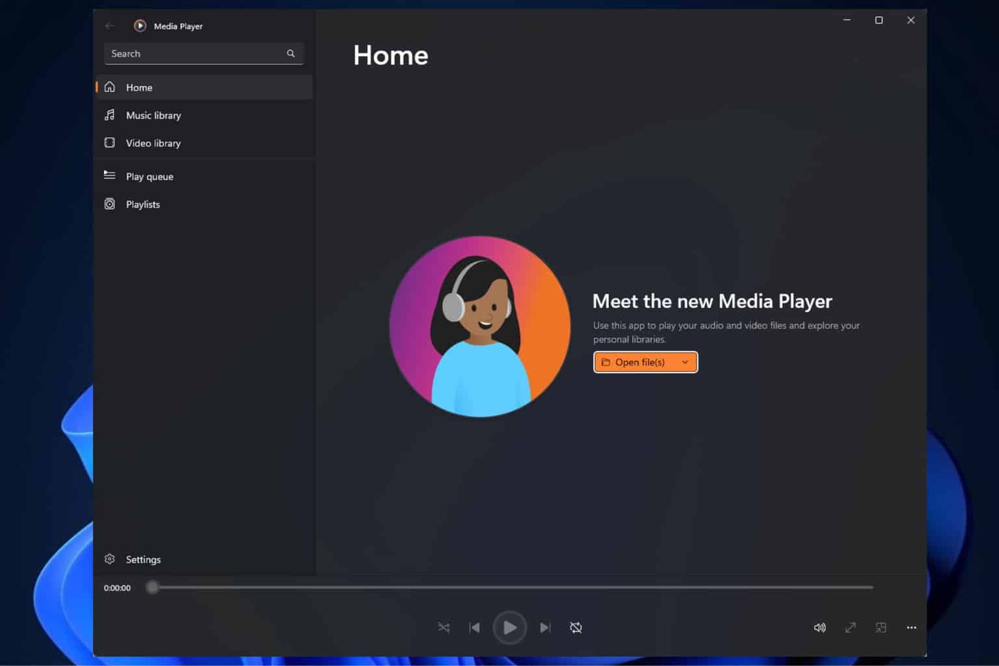Click the Media Player app logo
The width and height of the screenshot is (999, 666).
pos(140,26)
